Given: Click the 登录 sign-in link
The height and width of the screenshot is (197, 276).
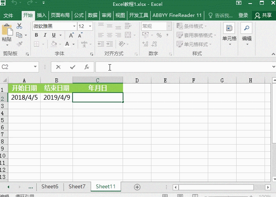Looking at the screenshot, I should click(x=243, y=15).
